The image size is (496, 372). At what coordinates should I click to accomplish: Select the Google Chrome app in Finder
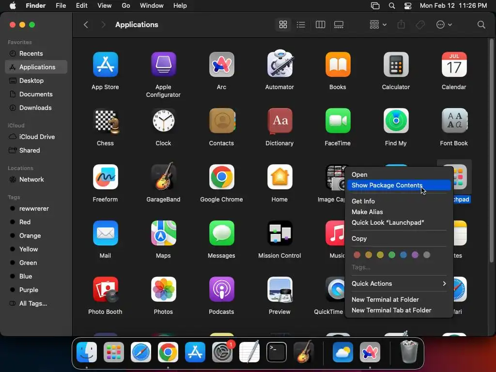pyautogui.click(x=221, y=177)
